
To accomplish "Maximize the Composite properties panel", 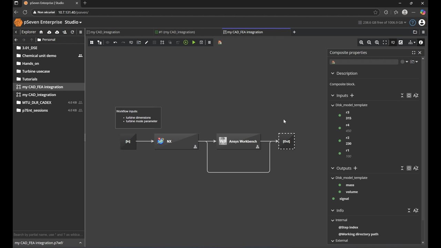I will [x=413, y=53].
